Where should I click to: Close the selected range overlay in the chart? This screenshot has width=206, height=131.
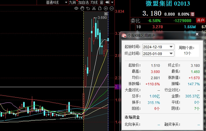106,14
